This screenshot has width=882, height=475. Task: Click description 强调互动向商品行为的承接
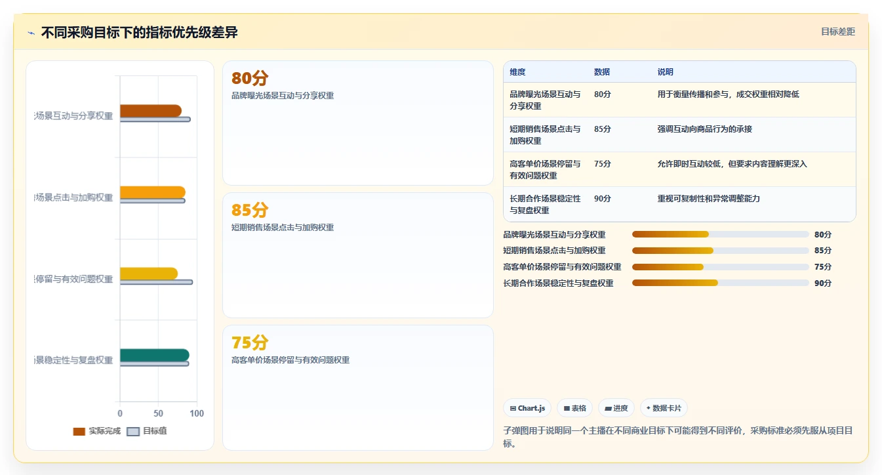point(705,129)
